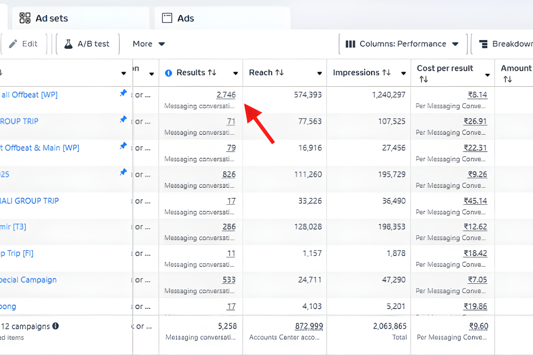Click info icon next to 12 campaigns
This screenshot has height=355, width=533.
[56, 326]
